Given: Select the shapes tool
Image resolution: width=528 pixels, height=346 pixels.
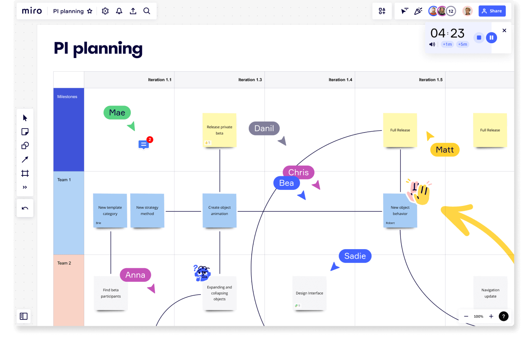Looking at the screenshot, I should 25,145.
